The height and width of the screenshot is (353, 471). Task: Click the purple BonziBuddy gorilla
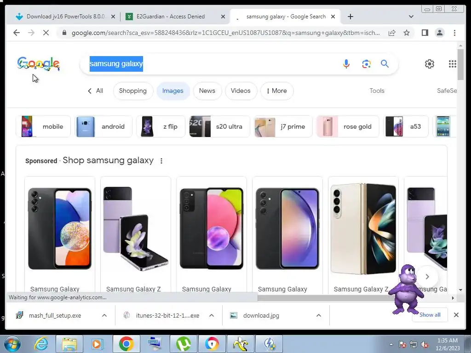pos(406,289)
